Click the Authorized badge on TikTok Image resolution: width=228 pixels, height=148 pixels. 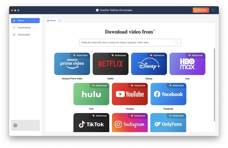pyautogui.click(x=99, y=116)
